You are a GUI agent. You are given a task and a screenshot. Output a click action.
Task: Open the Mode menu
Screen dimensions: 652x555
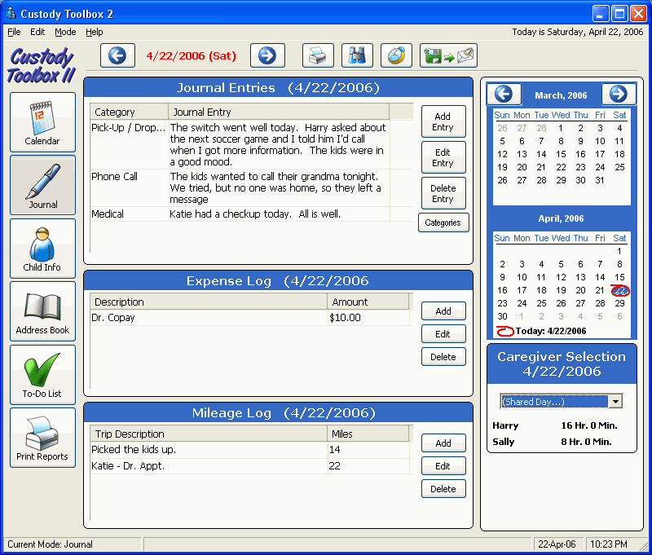click(65, 32)
